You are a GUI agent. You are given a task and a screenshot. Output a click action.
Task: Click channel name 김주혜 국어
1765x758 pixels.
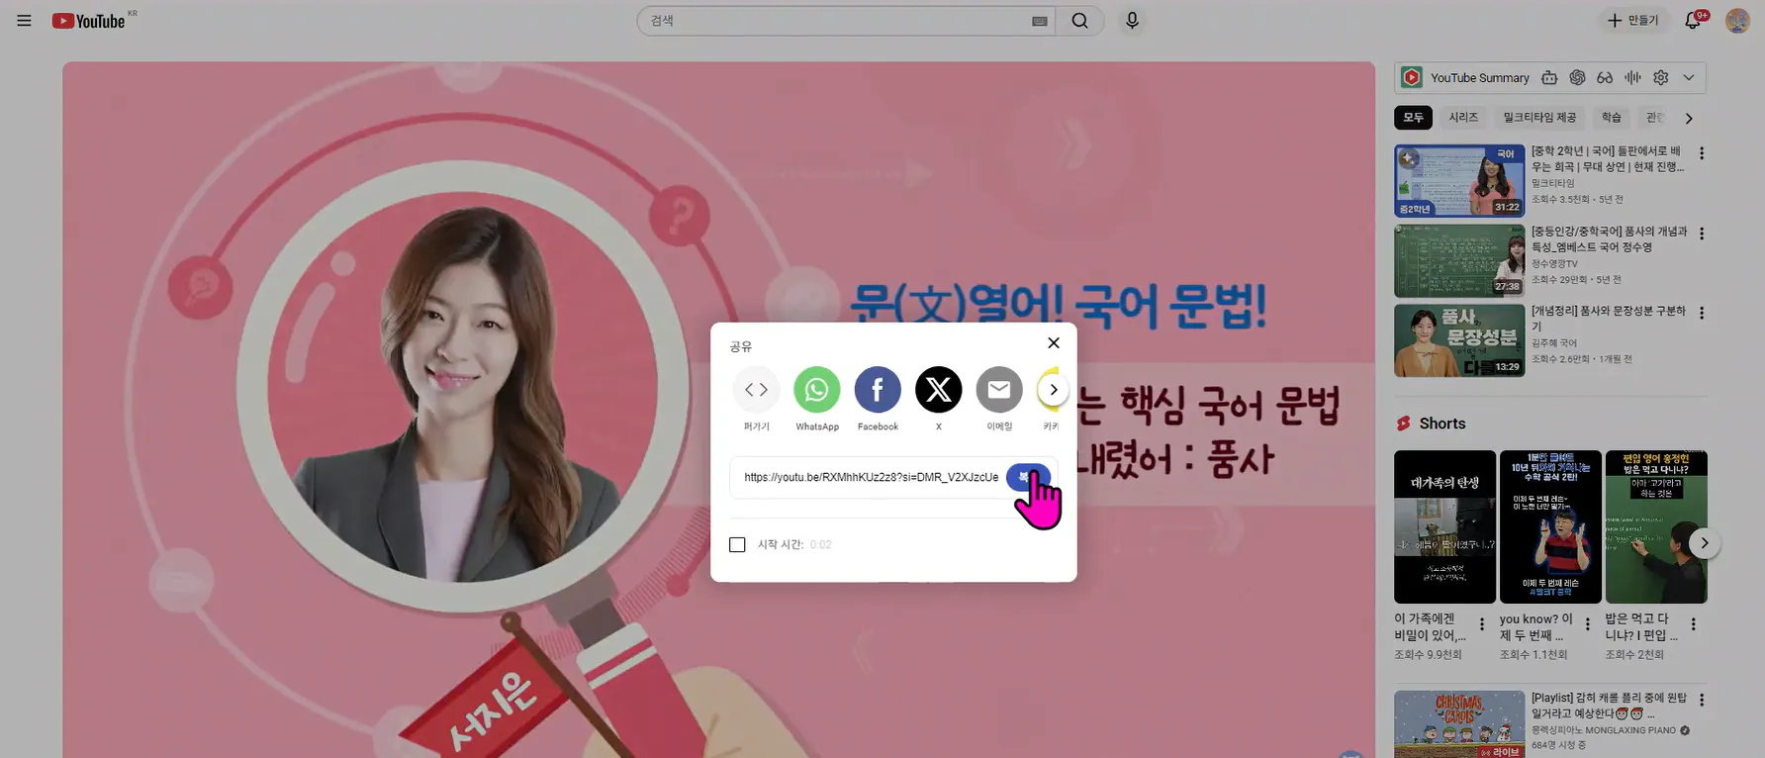(x=1554, y=343)
